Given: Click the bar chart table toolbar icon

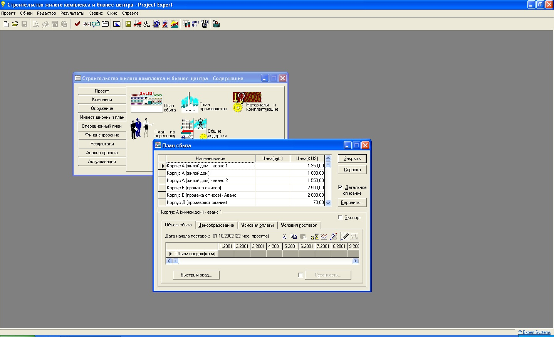Looking at the screenshot, I should 186,24.
